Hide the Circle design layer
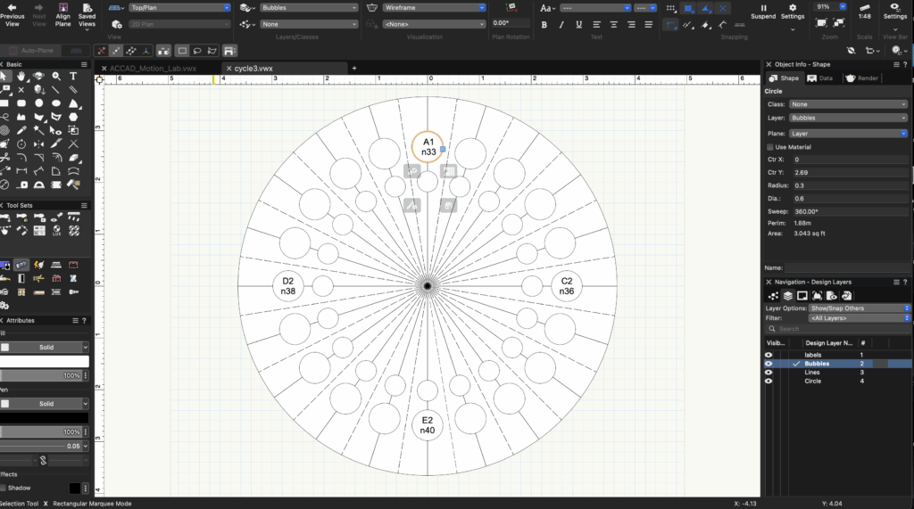The width and height of the screenshot is (914, 509). (769, 381)
